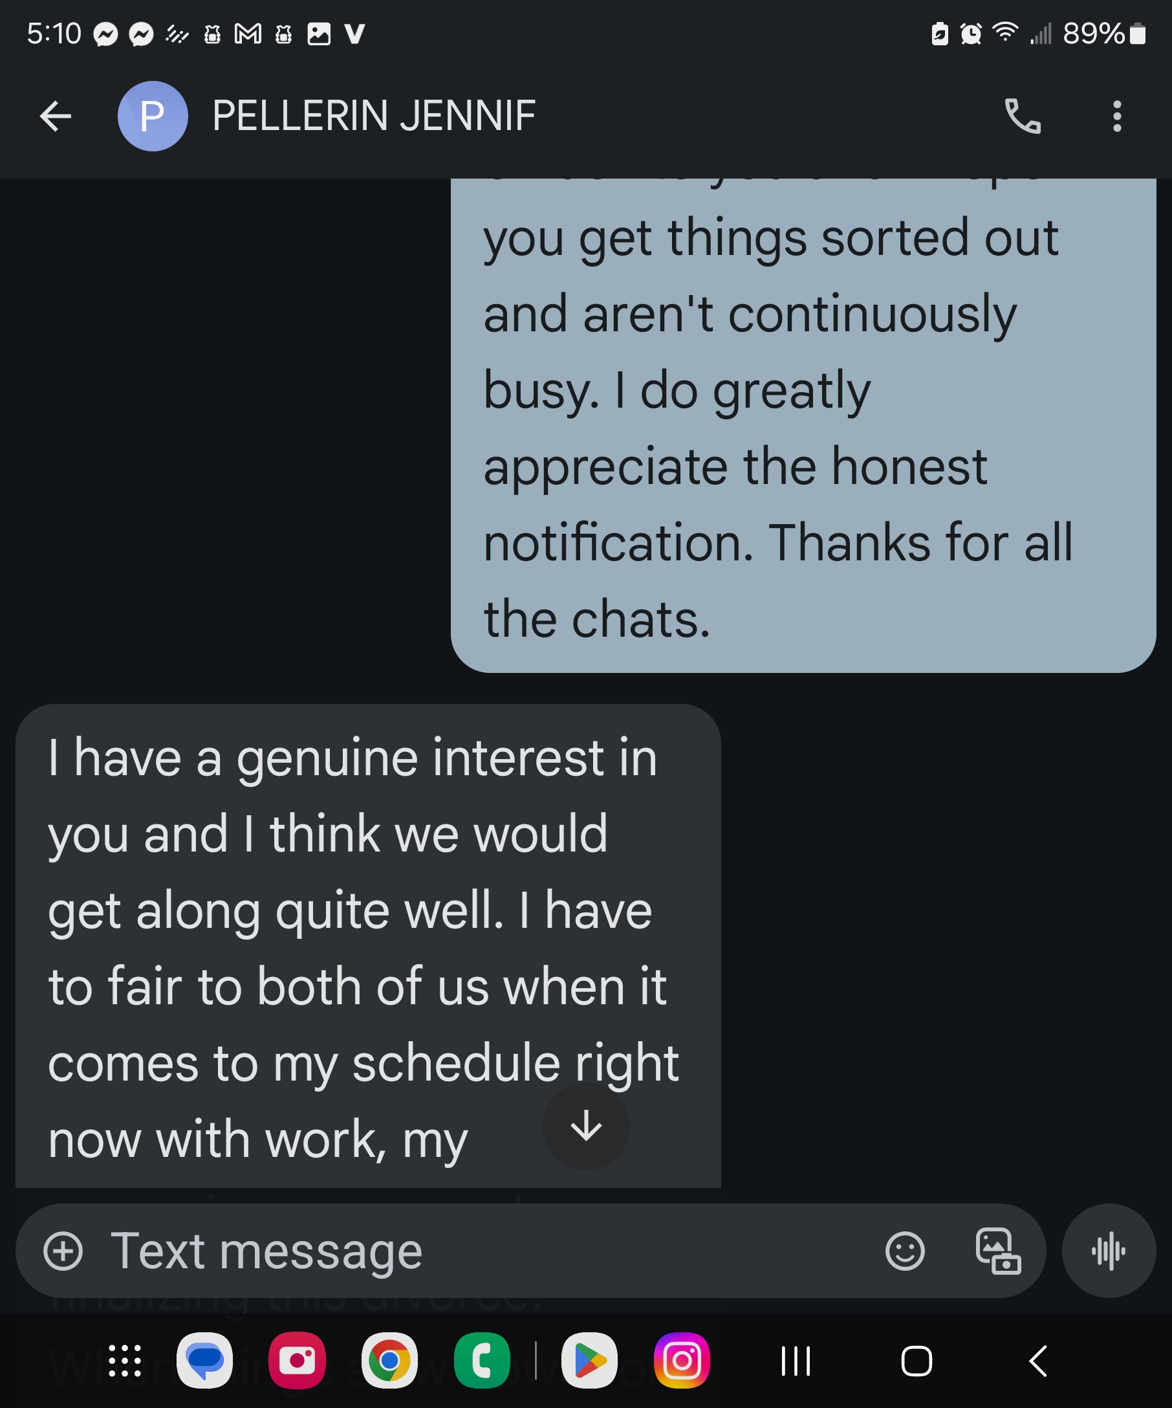
Task: Tap the back arrow to leave conversation
Action: click(56, 116)
